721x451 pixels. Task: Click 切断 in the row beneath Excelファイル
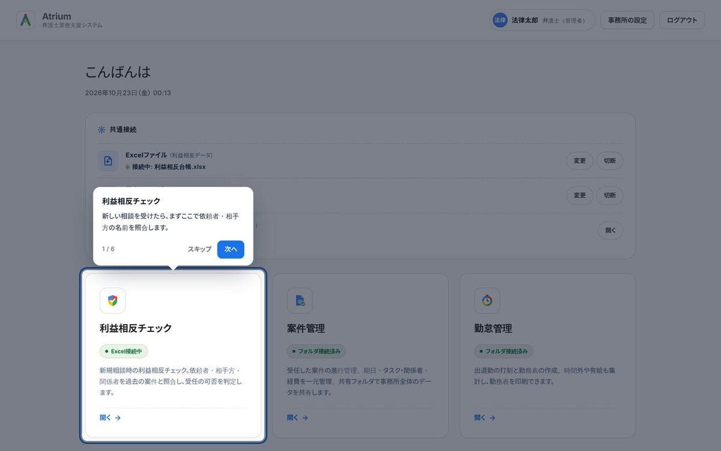(x=610, y=195)
